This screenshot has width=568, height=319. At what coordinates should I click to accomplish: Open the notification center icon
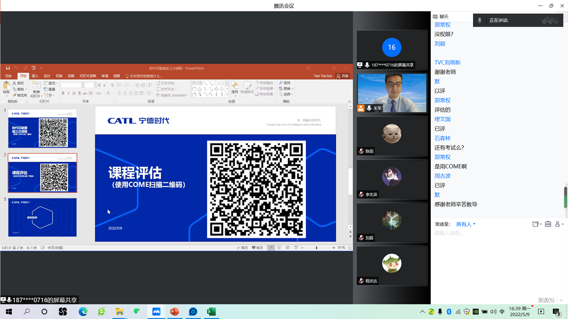point(557,312)
